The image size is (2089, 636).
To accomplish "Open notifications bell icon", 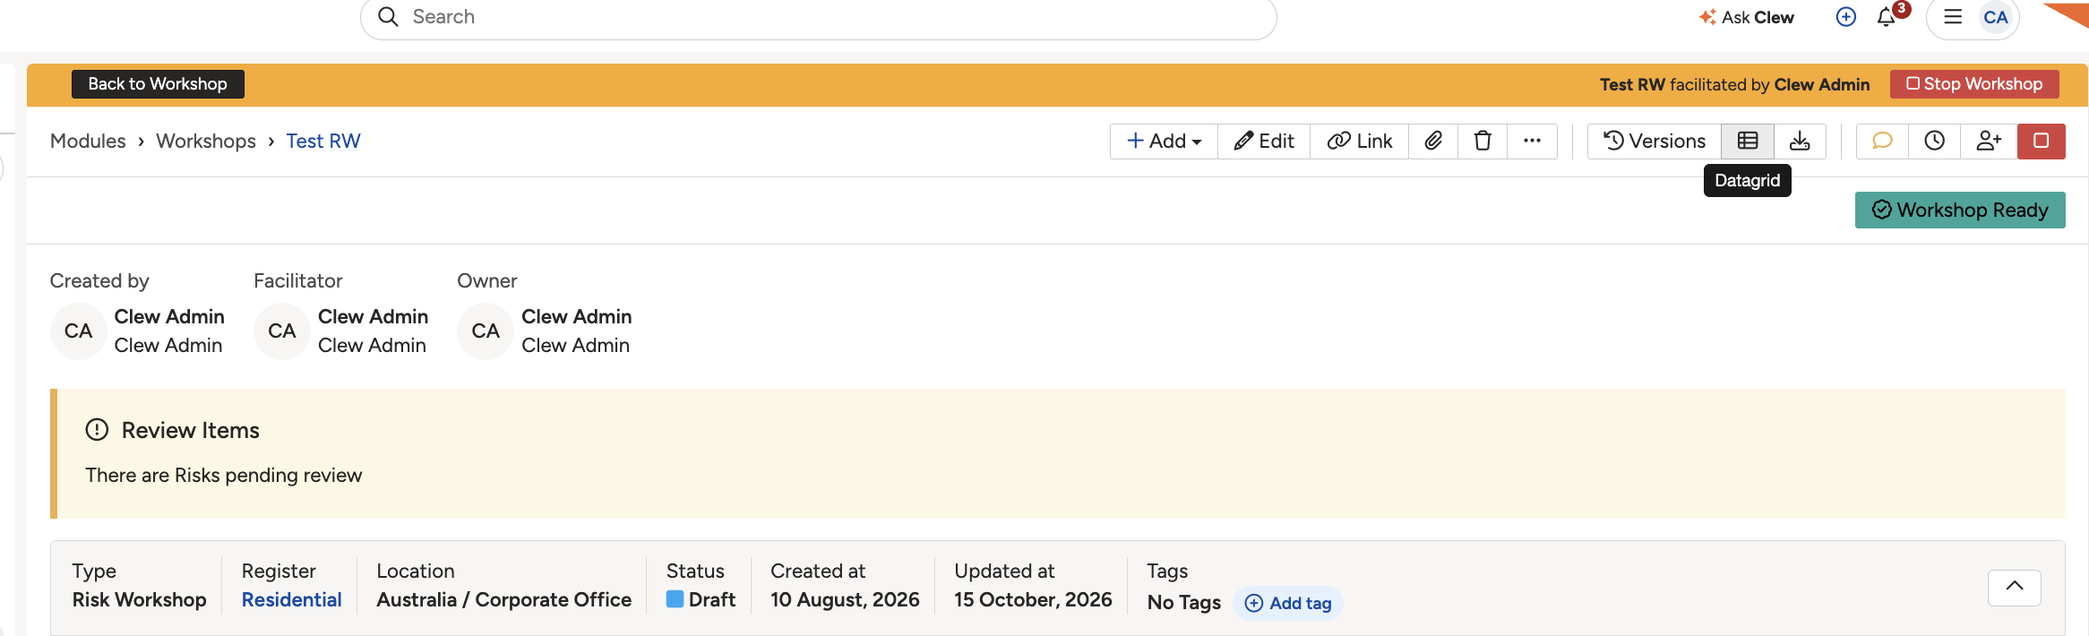I will [1887, 17].
